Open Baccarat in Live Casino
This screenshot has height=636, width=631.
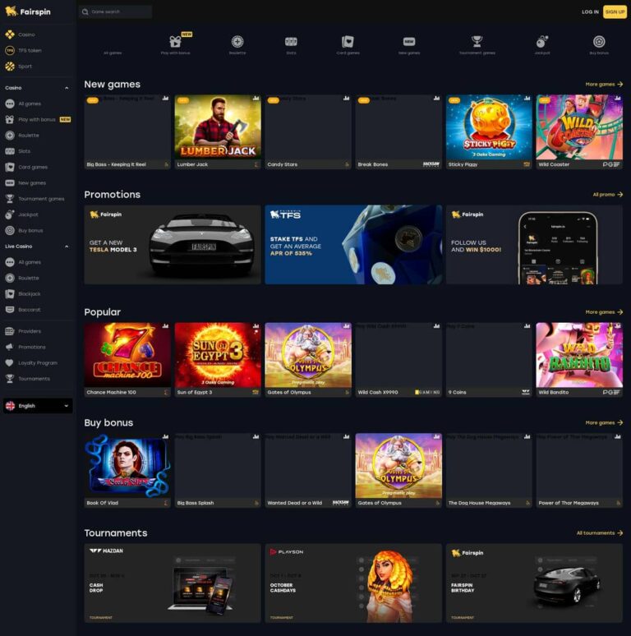24,310
